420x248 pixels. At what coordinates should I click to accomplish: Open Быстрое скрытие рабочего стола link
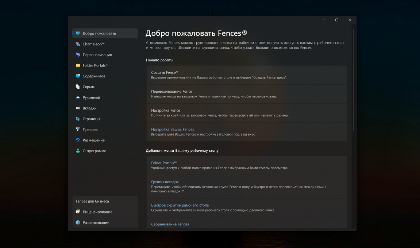click(x=180, y=205)
